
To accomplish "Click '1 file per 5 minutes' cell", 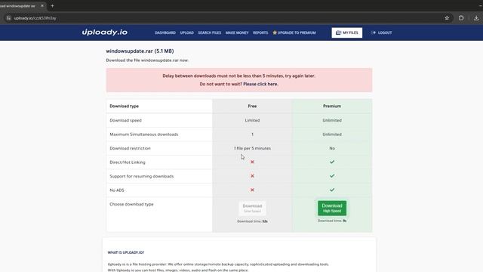I will click(x=252, y=148).
